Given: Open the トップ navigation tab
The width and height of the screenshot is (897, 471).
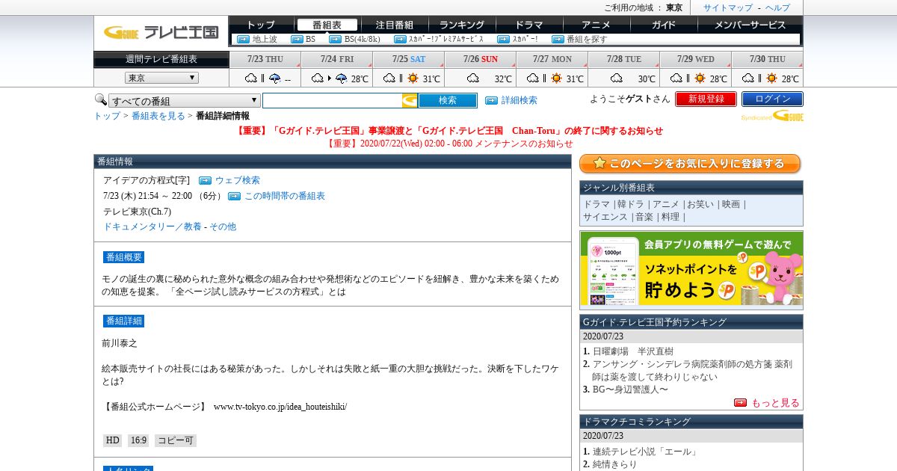Looking at the screenshot, I should point(261,25).
